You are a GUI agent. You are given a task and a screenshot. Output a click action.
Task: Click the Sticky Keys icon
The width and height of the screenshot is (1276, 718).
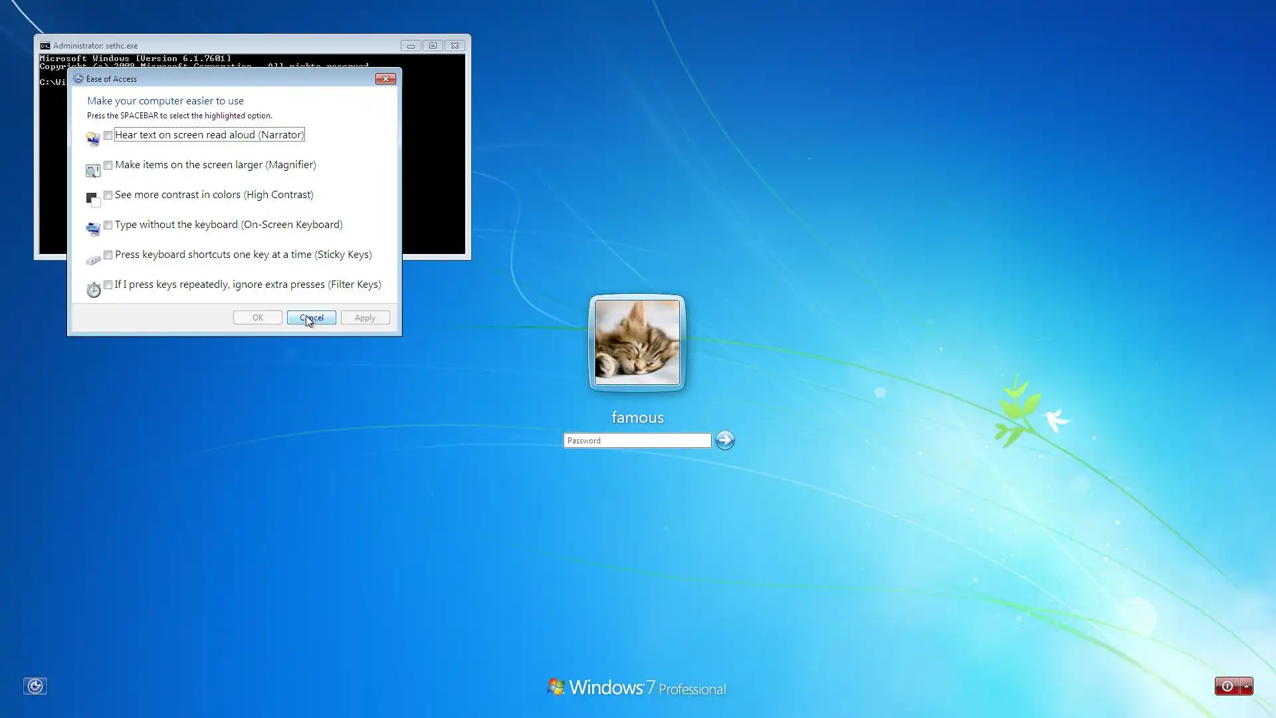point(93,260)
